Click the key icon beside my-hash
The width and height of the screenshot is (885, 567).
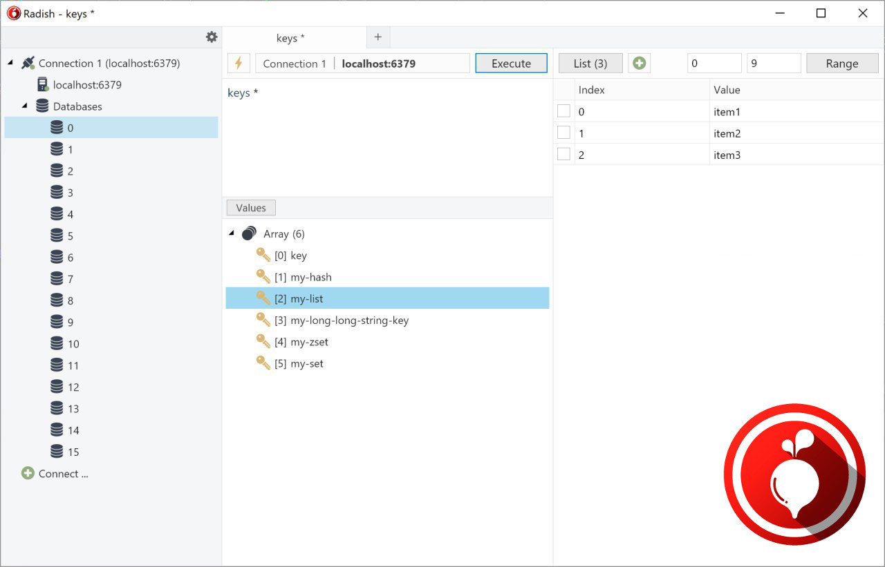263,277
